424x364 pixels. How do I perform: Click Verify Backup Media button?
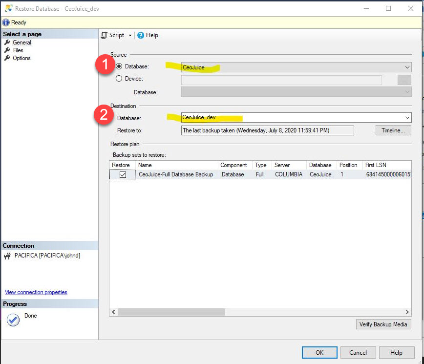[x=383, y=324]
